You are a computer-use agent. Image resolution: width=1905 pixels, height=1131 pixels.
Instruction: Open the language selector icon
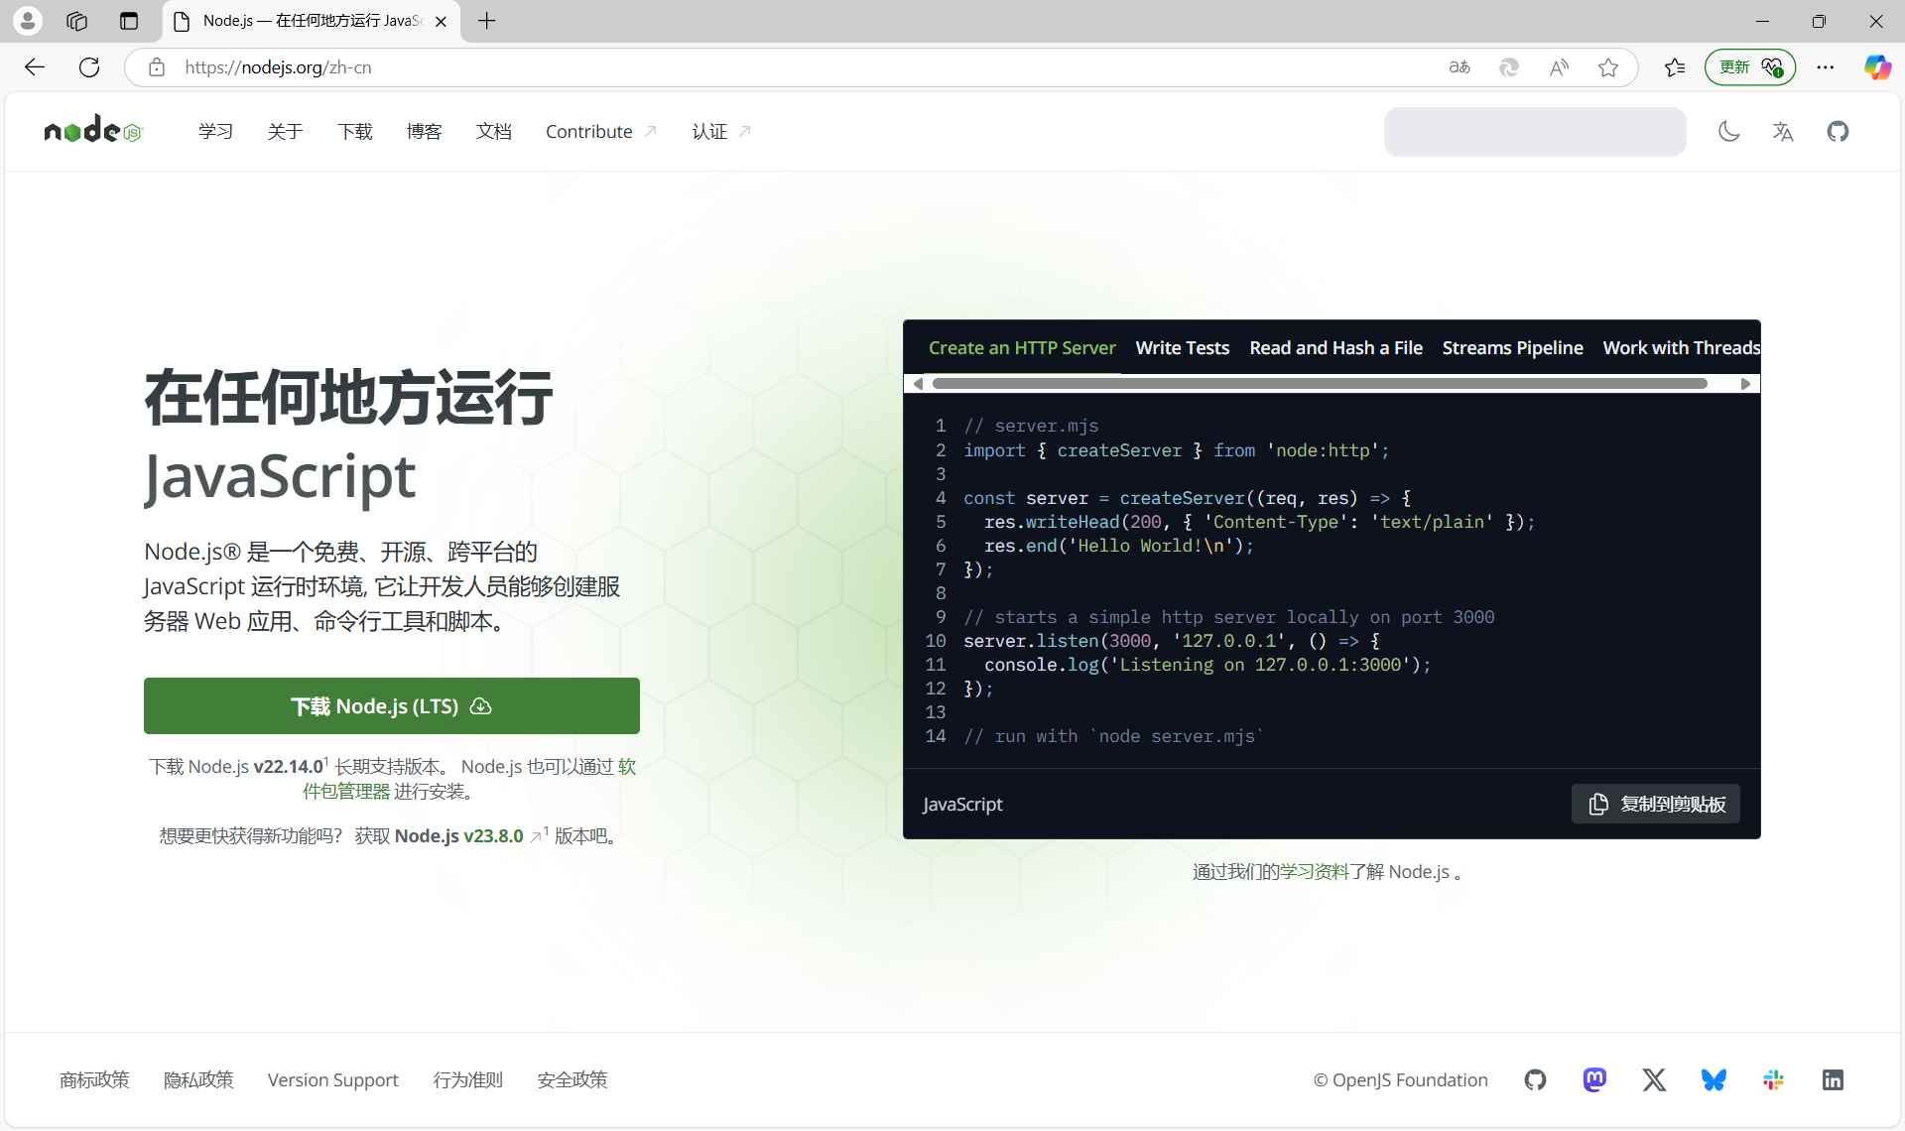click(x=1783, y=131)
